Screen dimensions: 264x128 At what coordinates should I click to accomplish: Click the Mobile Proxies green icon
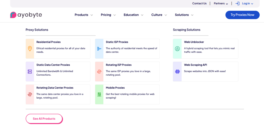click(99, 94)
